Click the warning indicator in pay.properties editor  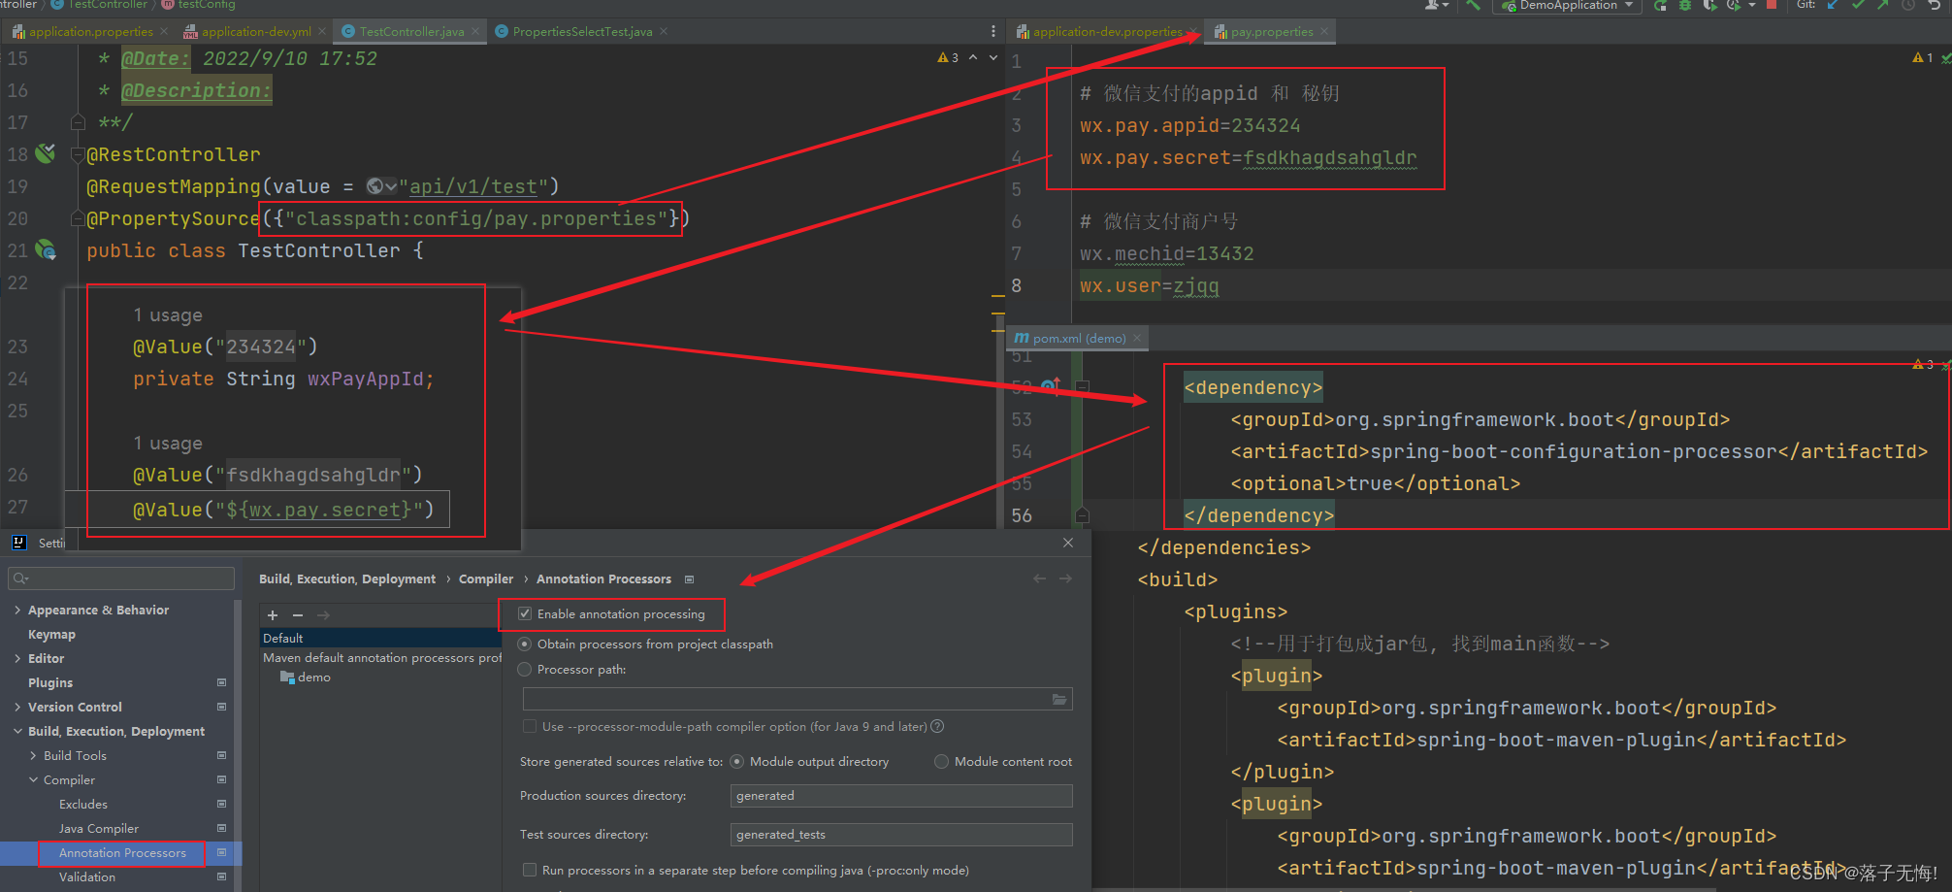(x=1923, y=58)
